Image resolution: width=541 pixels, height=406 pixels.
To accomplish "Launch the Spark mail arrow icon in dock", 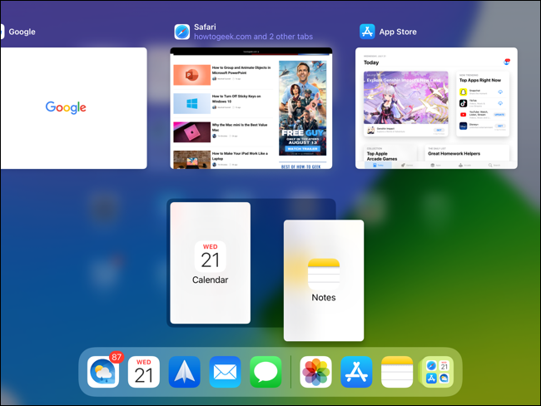I will coord(184,372).
